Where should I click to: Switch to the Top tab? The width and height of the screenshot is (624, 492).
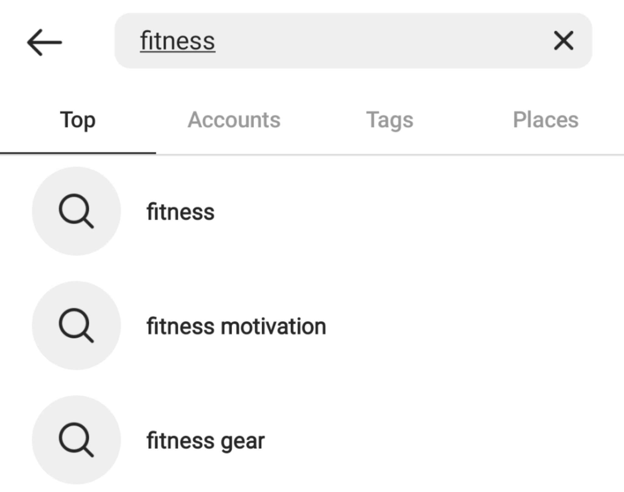[x=78, y=120]
